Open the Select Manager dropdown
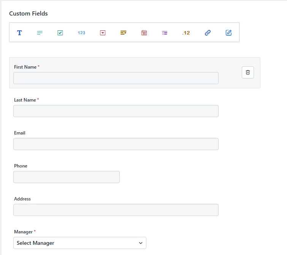287x255 pixels. click(80, 243)
